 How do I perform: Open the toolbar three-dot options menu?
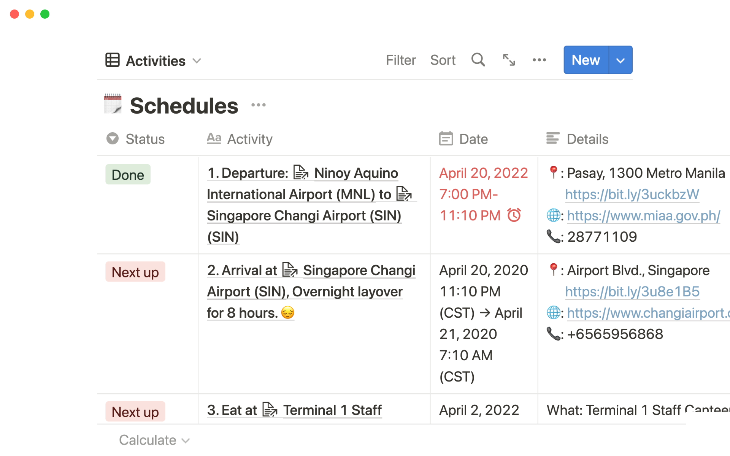(539, 60)
